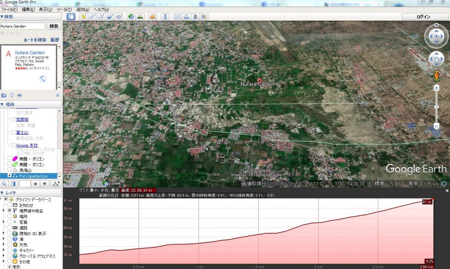Click View in Google Maps icon
The image size is (450, 269).
click(204, 17)
